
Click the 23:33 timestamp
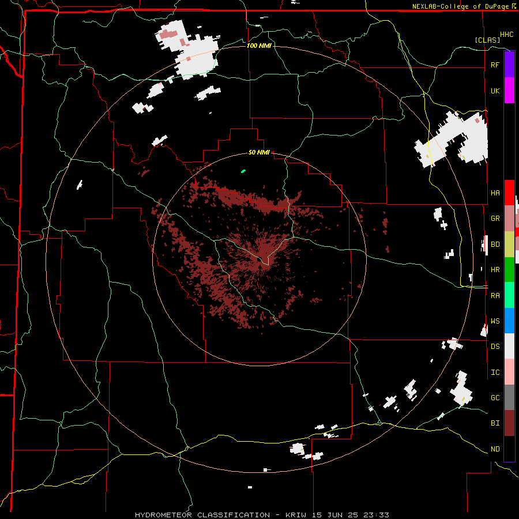pyautogui.click(x=377, y=515)
